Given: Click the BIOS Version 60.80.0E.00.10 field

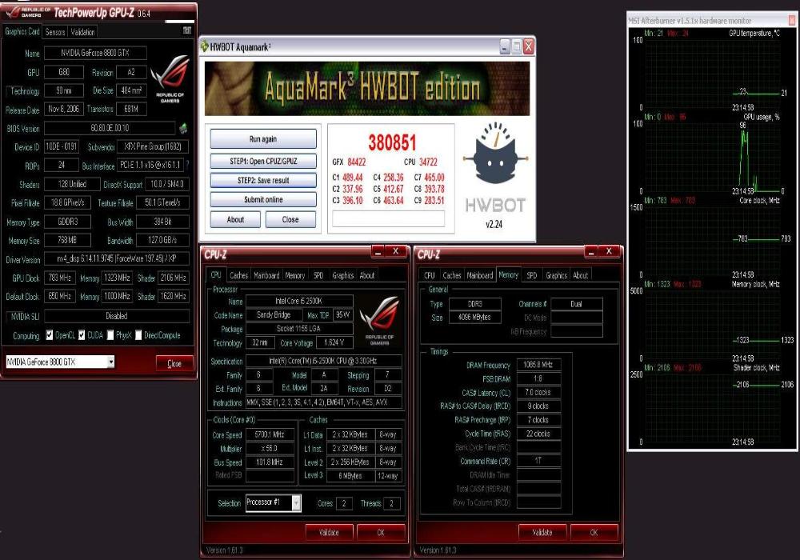Looking at the screenshot, I should point(110,128).
